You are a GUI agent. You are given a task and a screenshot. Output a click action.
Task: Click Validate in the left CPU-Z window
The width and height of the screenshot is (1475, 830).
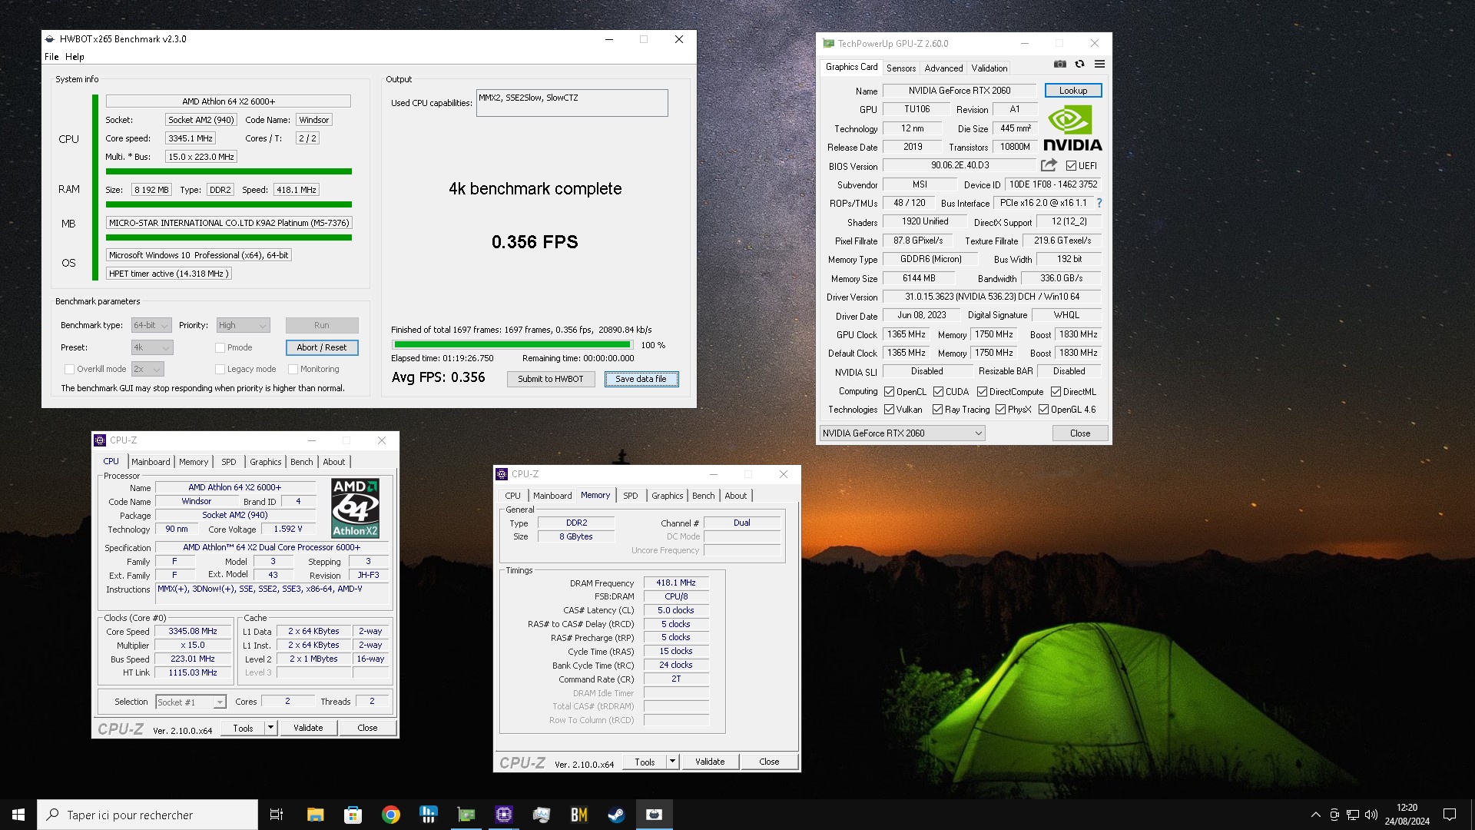click(308, 728)
